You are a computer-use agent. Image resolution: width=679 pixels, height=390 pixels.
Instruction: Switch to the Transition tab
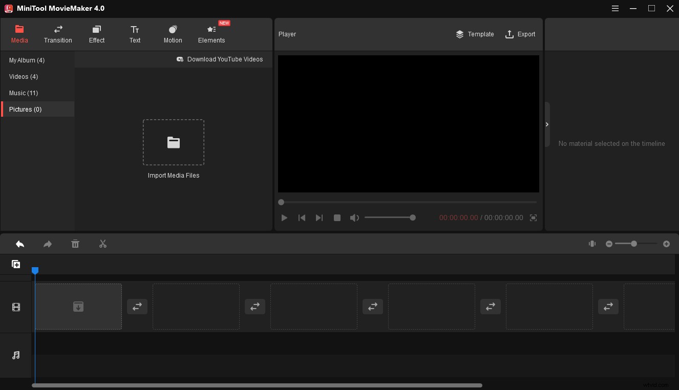[58, 34]
